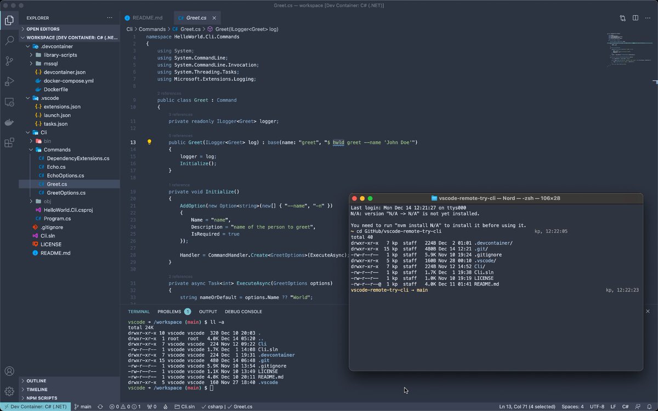Image resolution: width=658 pixels, height=411 pixels.
Task: Click the Open Changes icon in editor toolbar
Action: point(623,18)
